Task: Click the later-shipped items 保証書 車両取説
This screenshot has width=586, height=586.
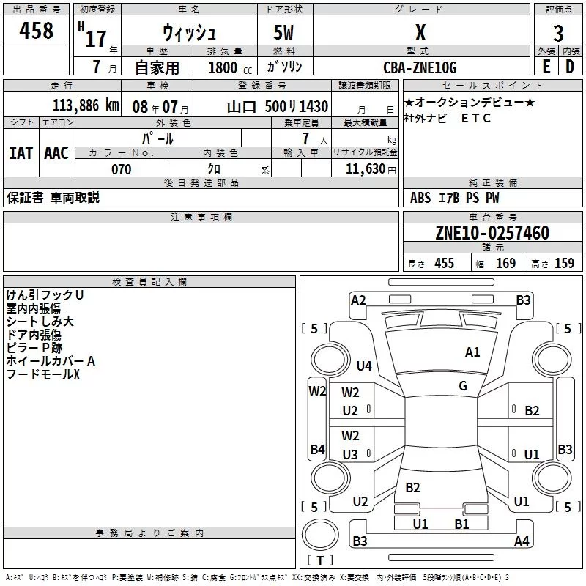Action: 53,197
